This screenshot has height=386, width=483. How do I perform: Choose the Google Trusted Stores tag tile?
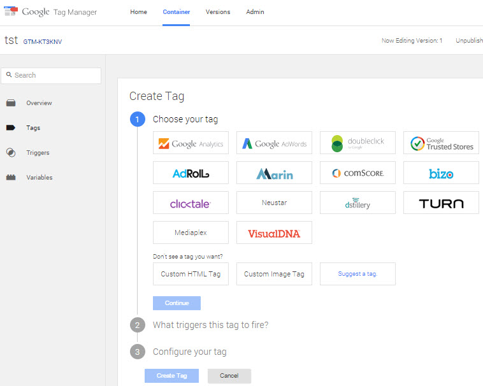(x=441, y=143)
